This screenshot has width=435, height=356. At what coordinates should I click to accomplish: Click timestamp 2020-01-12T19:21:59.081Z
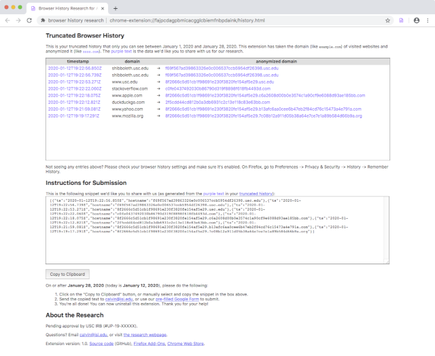point(74,109)
